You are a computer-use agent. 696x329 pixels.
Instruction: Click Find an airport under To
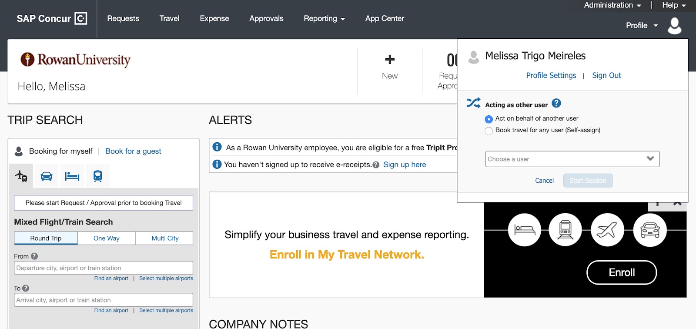tap(111, 310)
